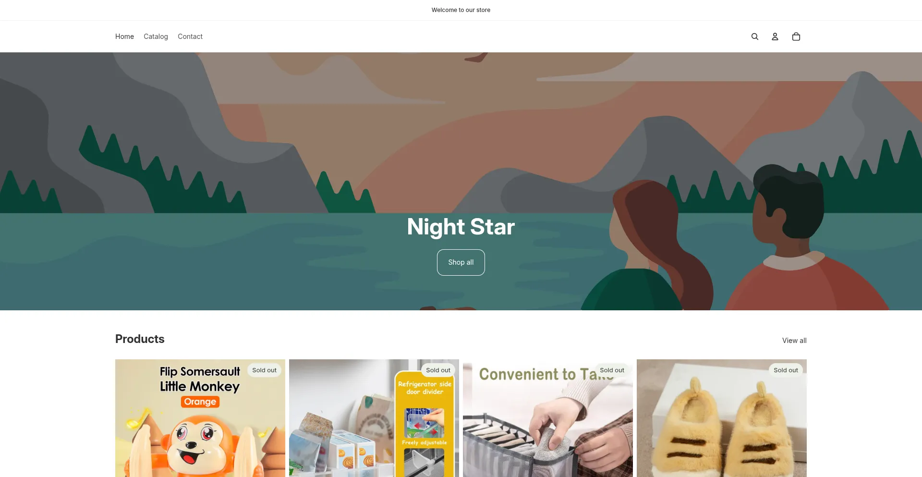Open the account login icon
This screenshot has height=477, width=922.
(775, 37)
